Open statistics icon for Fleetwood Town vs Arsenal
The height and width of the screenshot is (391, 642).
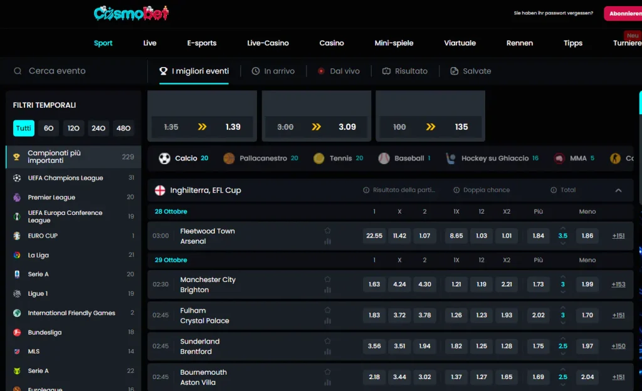point(327,241)
